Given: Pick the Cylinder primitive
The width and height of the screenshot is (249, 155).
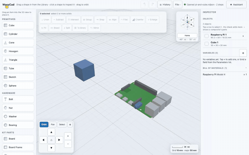Looking at the screenshot, I should pos(18,34).
